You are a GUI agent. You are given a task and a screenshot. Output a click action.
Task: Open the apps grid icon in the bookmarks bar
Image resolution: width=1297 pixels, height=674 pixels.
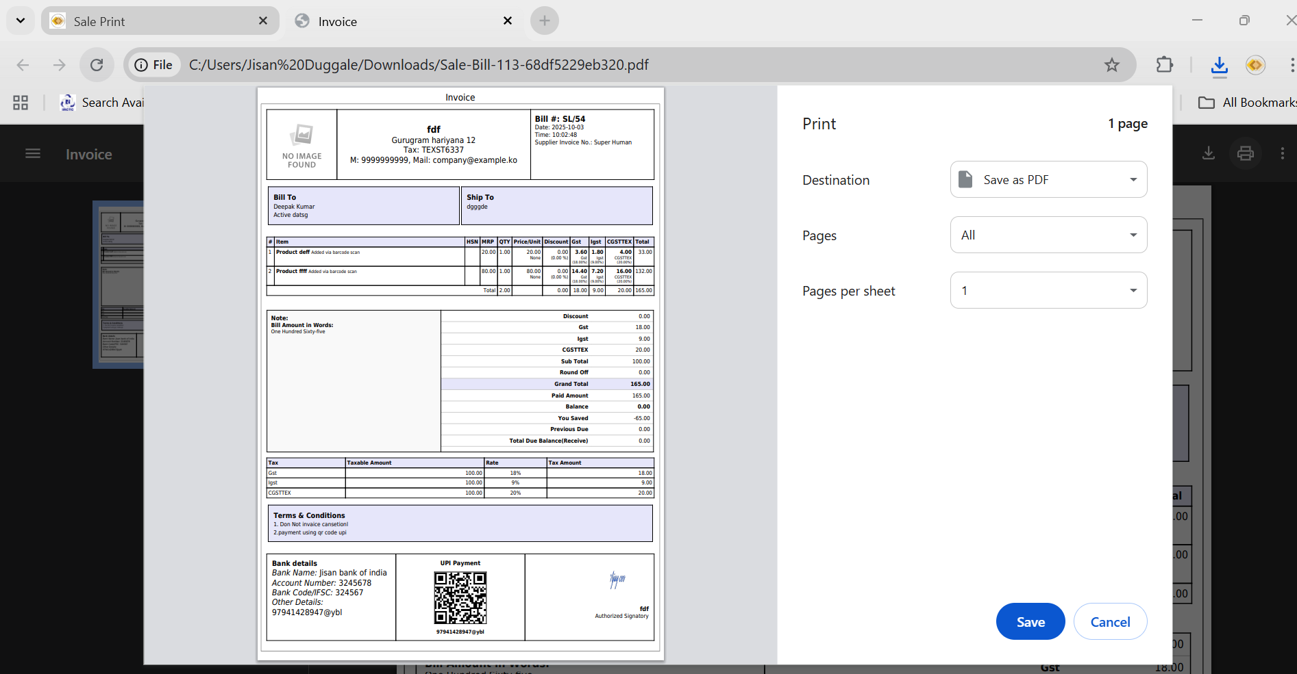pos(21,103)
